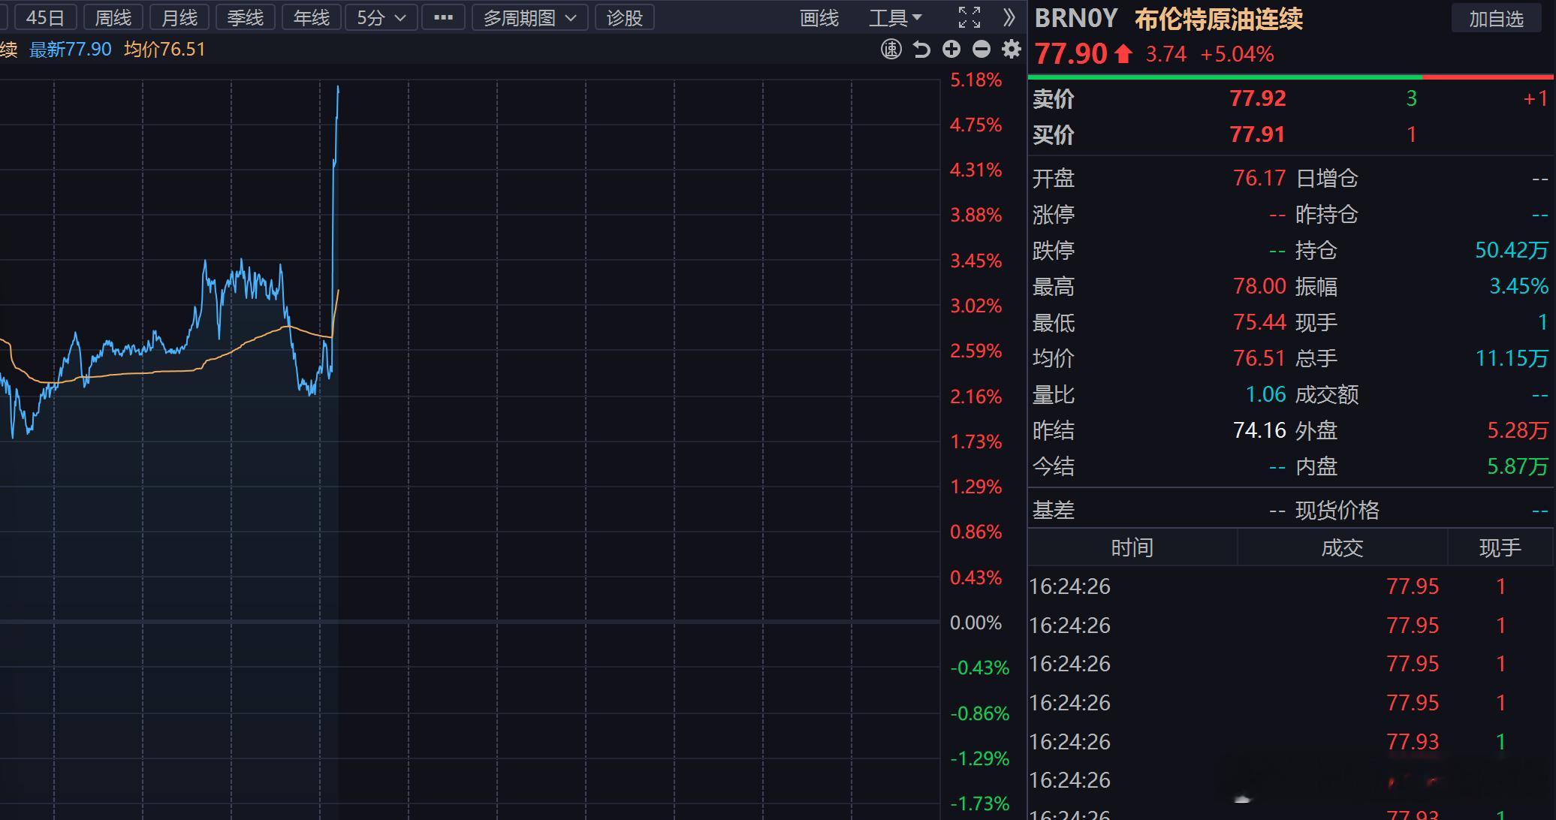Switch to 季线 quarterly chart
The height and width of the screenshot is (820, 1556).
tap(246, 17)
